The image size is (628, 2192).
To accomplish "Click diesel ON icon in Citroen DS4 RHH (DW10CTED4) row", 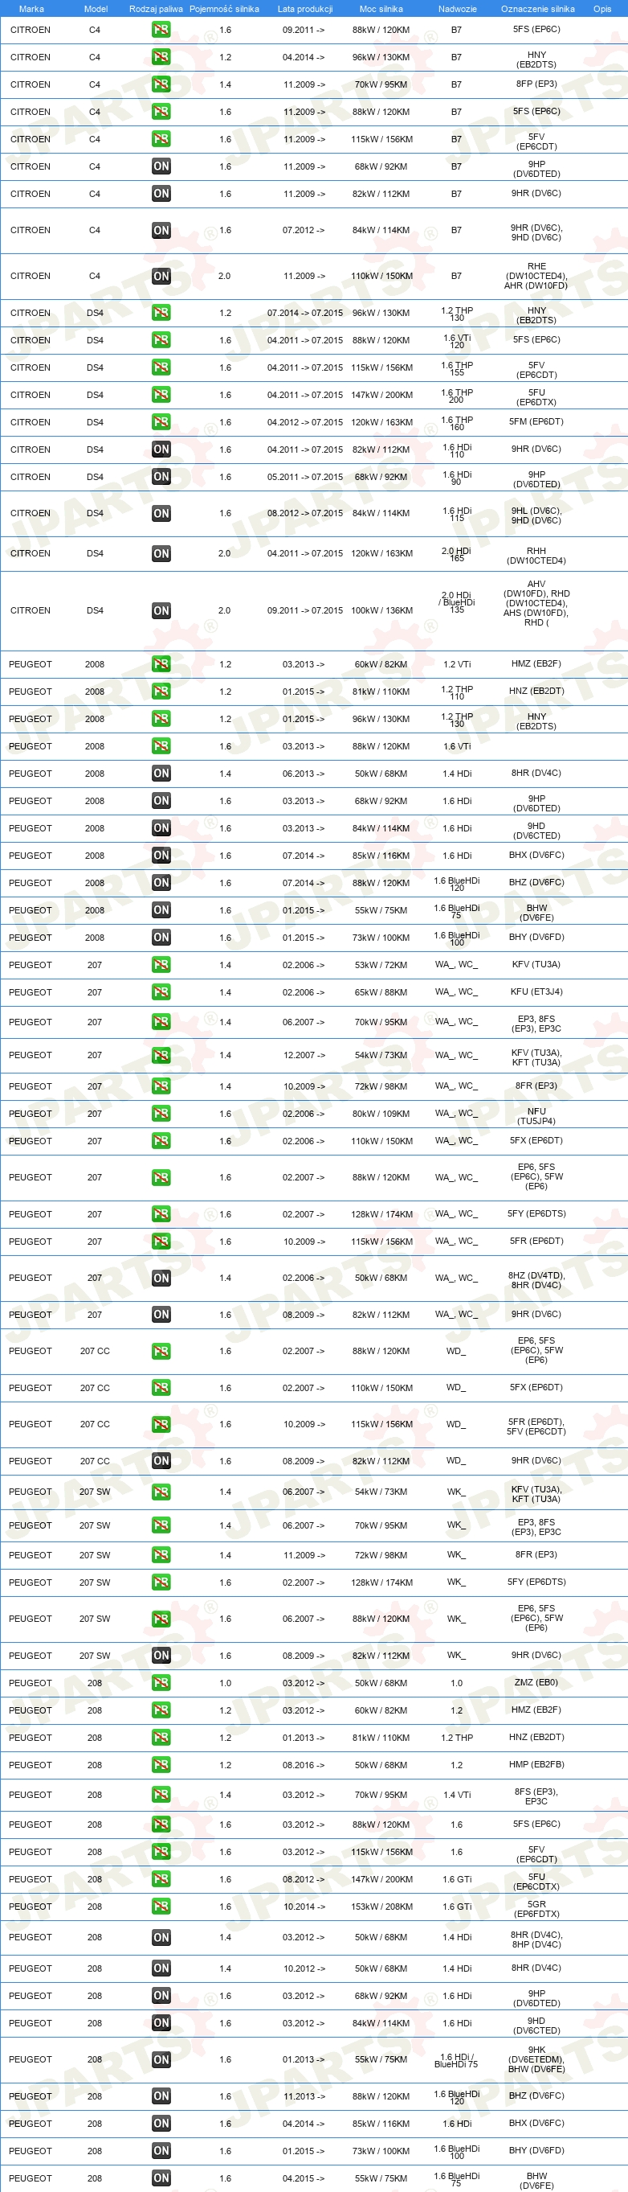I will tap(161, 553).
